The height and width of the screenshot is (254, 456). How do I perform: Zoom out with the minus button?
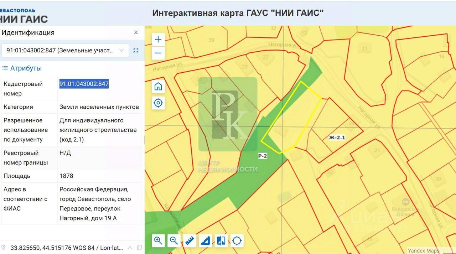(x=158, y=53)
